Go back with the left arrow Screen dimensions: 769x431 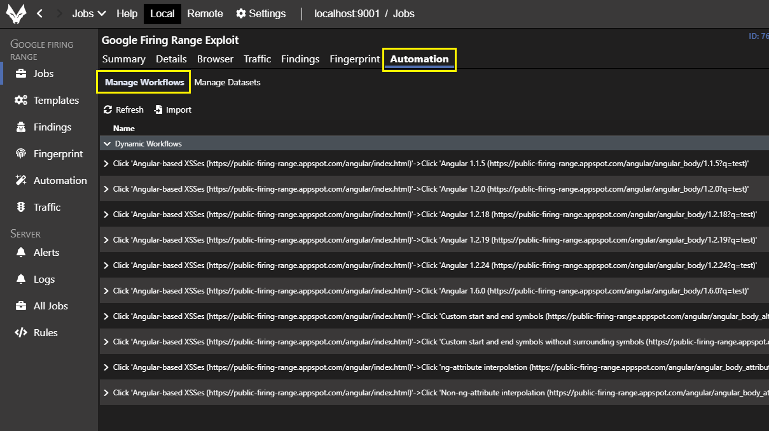click(x=39, y=13)
